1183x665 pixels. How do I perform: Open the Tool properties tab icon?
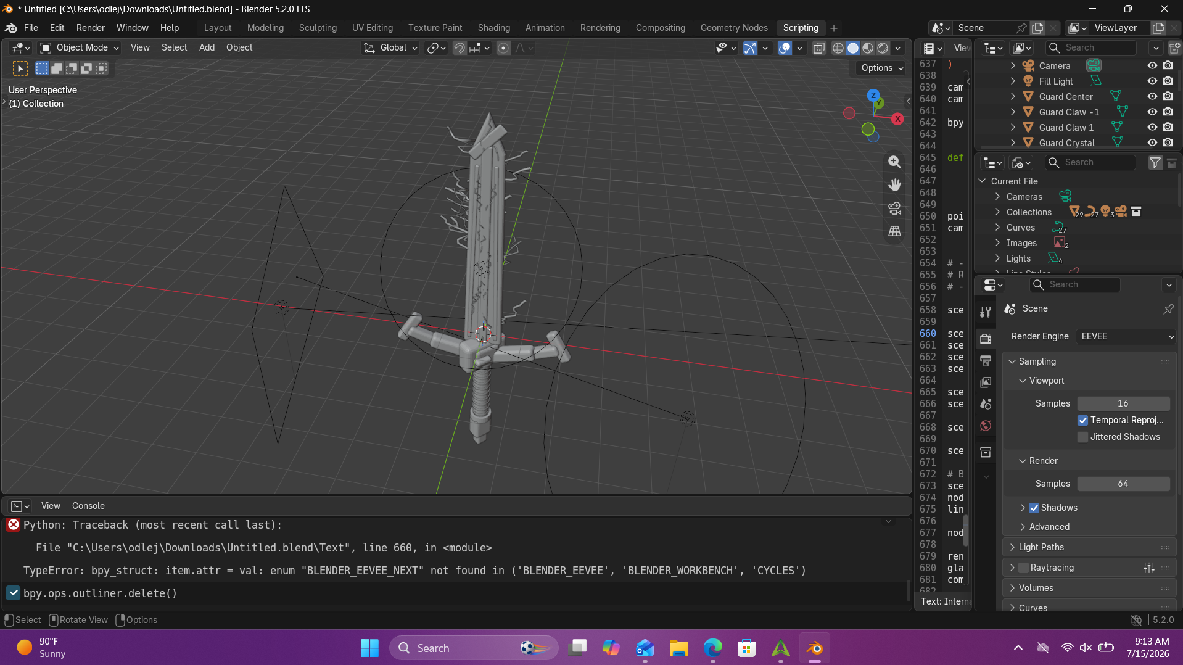986,312
